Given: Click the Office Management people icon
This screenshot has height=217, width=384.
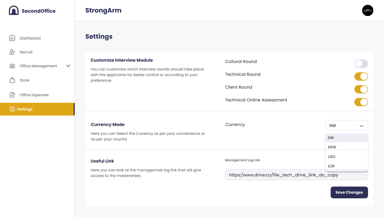Looking at the screenshot, I should point(12,66).
